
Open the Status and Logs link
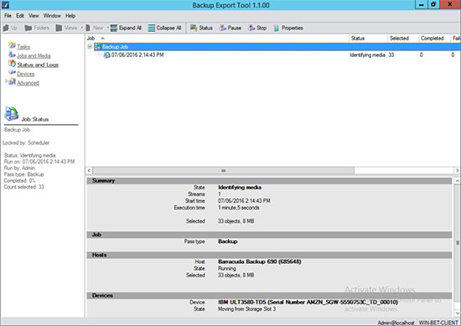tap(38, 65)
